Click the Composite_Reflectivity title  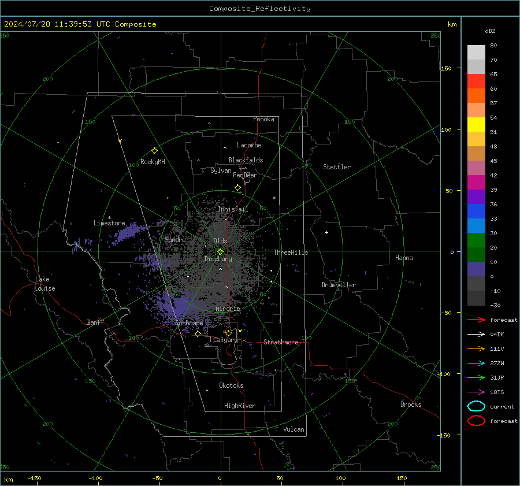pos(260,9)
